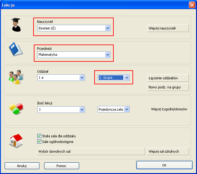Confirm with the OK button
The width and height of the screenshot is (197, 174).
[x=164, y=165]
